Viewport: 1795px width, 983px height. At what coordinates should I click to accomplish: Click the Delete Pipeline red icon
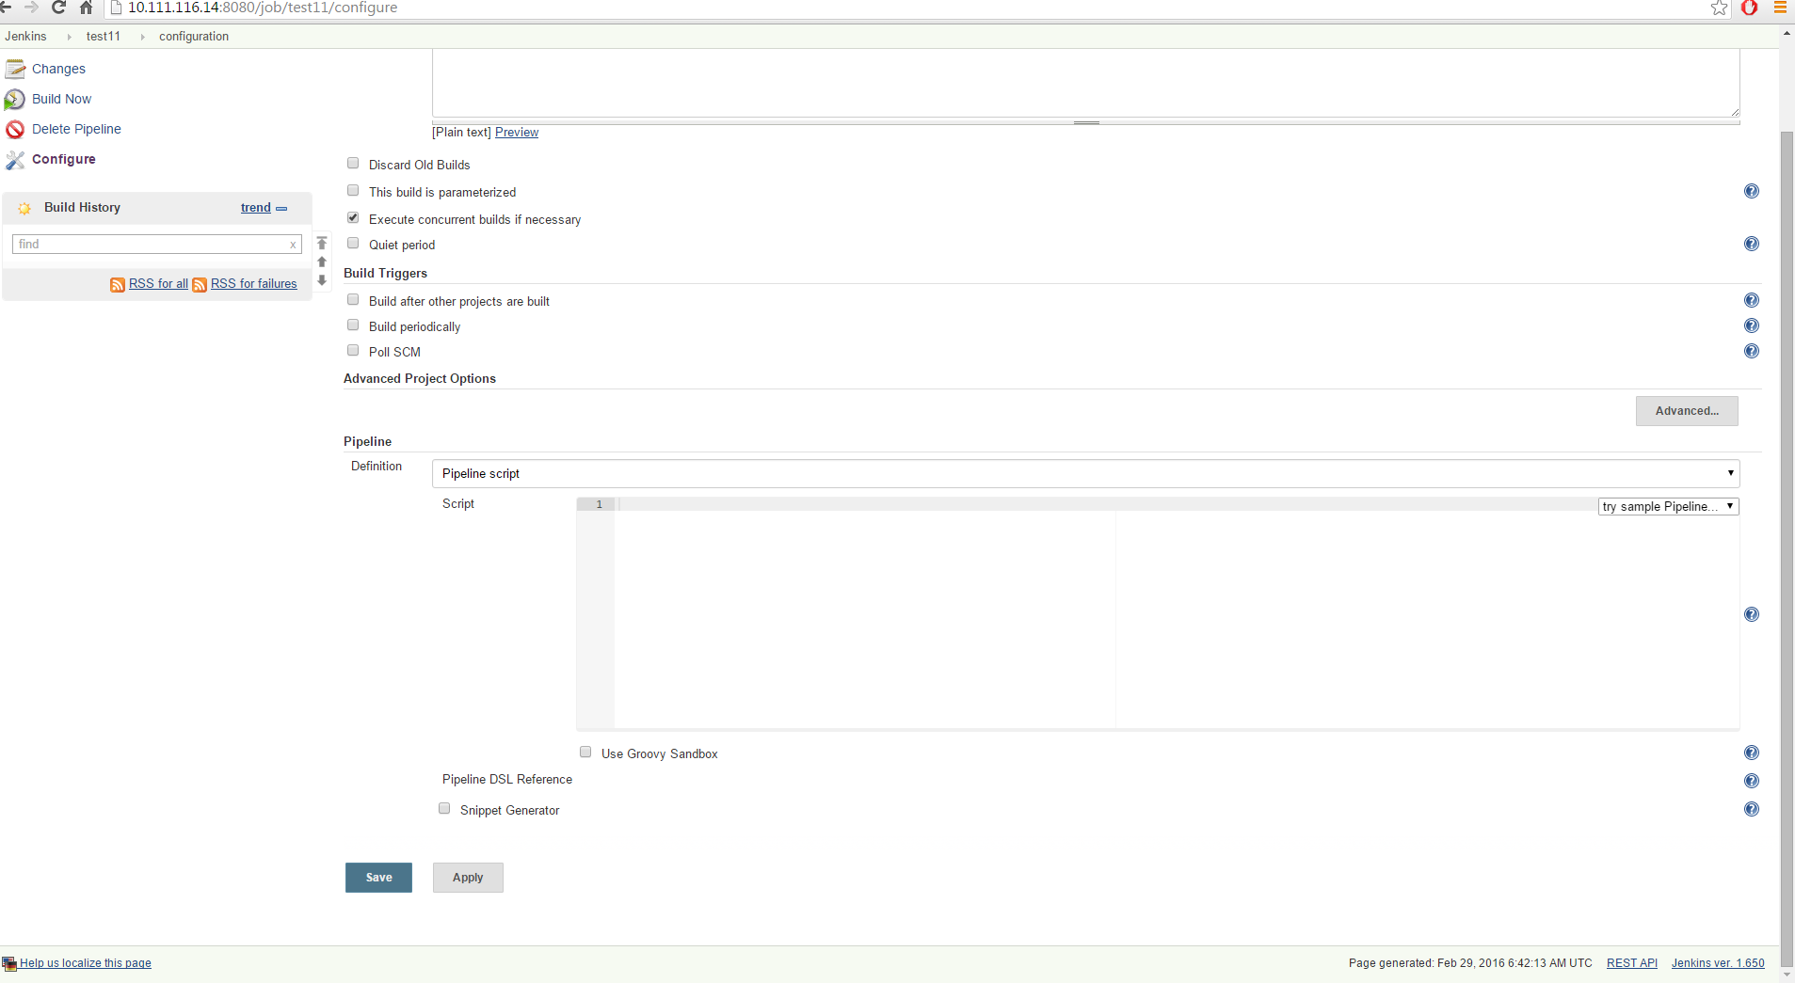coord(15,130)
